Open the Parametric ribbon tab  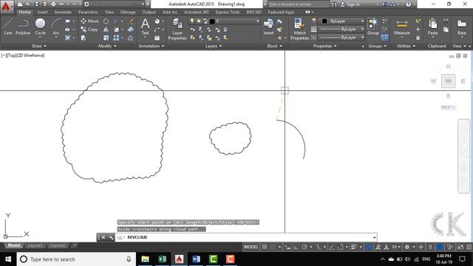(x=88, y=12)
